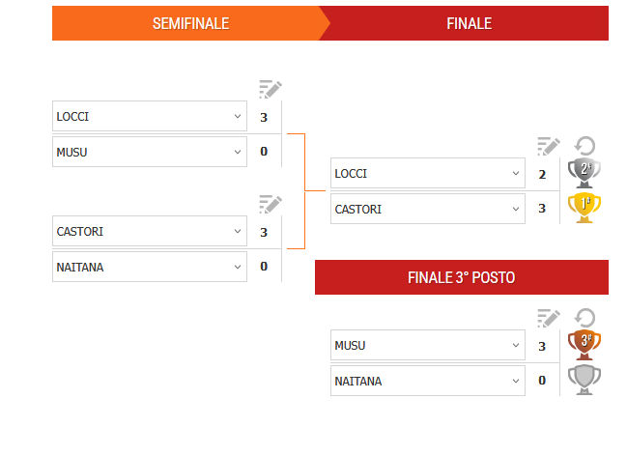Edit the first semifinal score (LOCCI vs MUSU)
This screenshot has height=456, width=627.
(270, 90)
